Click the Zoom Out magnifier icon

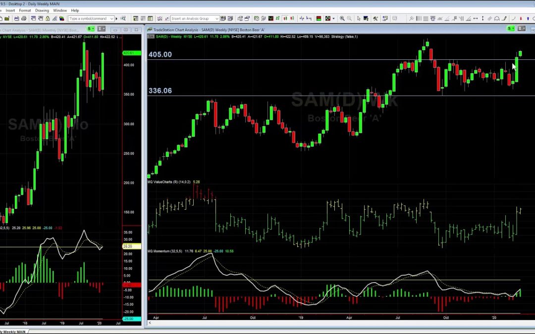click(349, 18)
